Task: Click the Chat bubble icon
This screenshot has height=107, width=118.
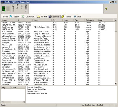Action: (x=75, y=17)
